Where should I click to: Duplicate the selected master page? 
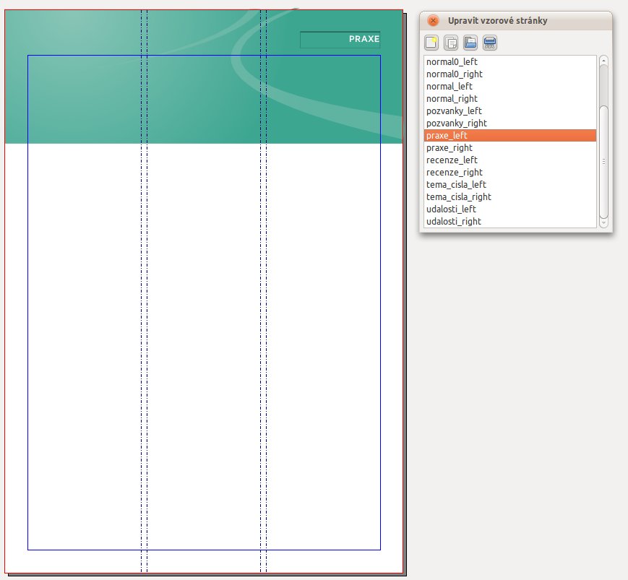pos(451,43)
